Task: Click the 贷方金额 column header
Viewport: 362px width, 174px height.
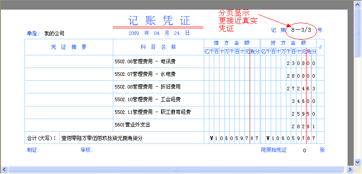Action: (x=289, y=43)
